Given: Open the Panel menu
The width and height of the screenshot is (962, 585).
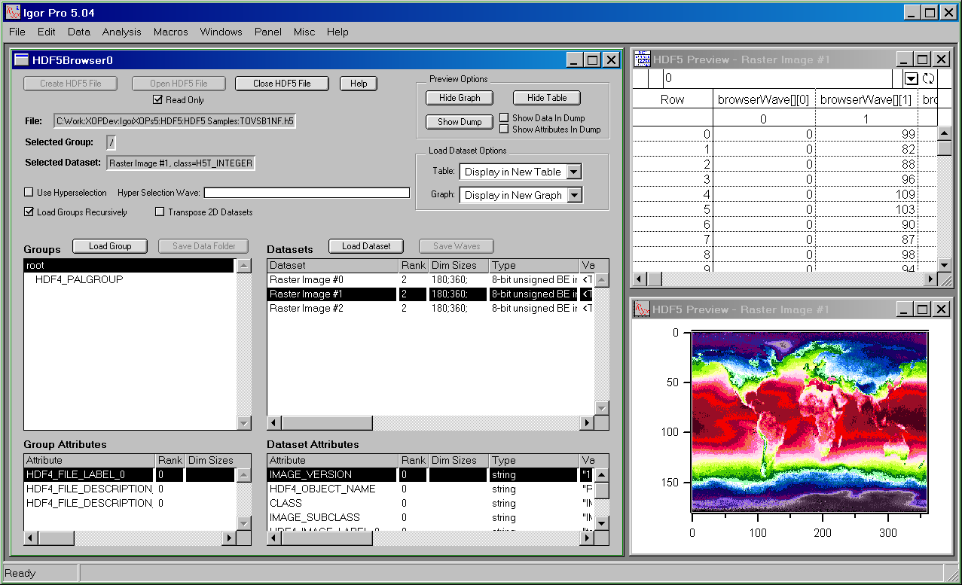Looking at the screenshot, I should [267, 32].
